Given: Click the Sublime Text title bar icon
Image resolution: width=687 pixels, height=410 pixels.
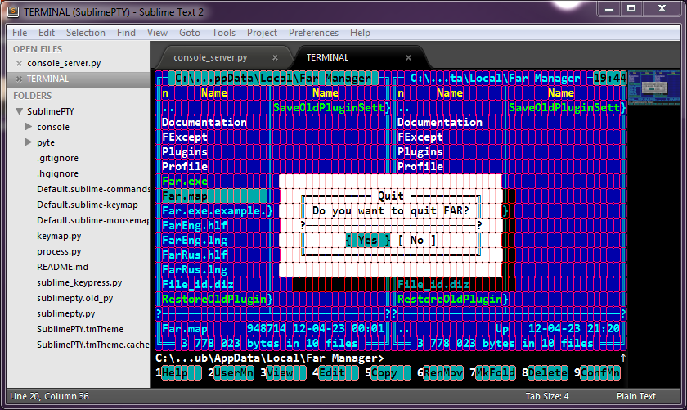Looking at the screenshot, I should (13, 11).
